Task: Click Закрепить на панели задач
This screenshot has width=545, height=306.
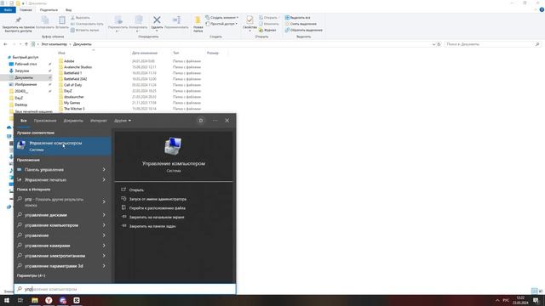Action: (152, 226)
